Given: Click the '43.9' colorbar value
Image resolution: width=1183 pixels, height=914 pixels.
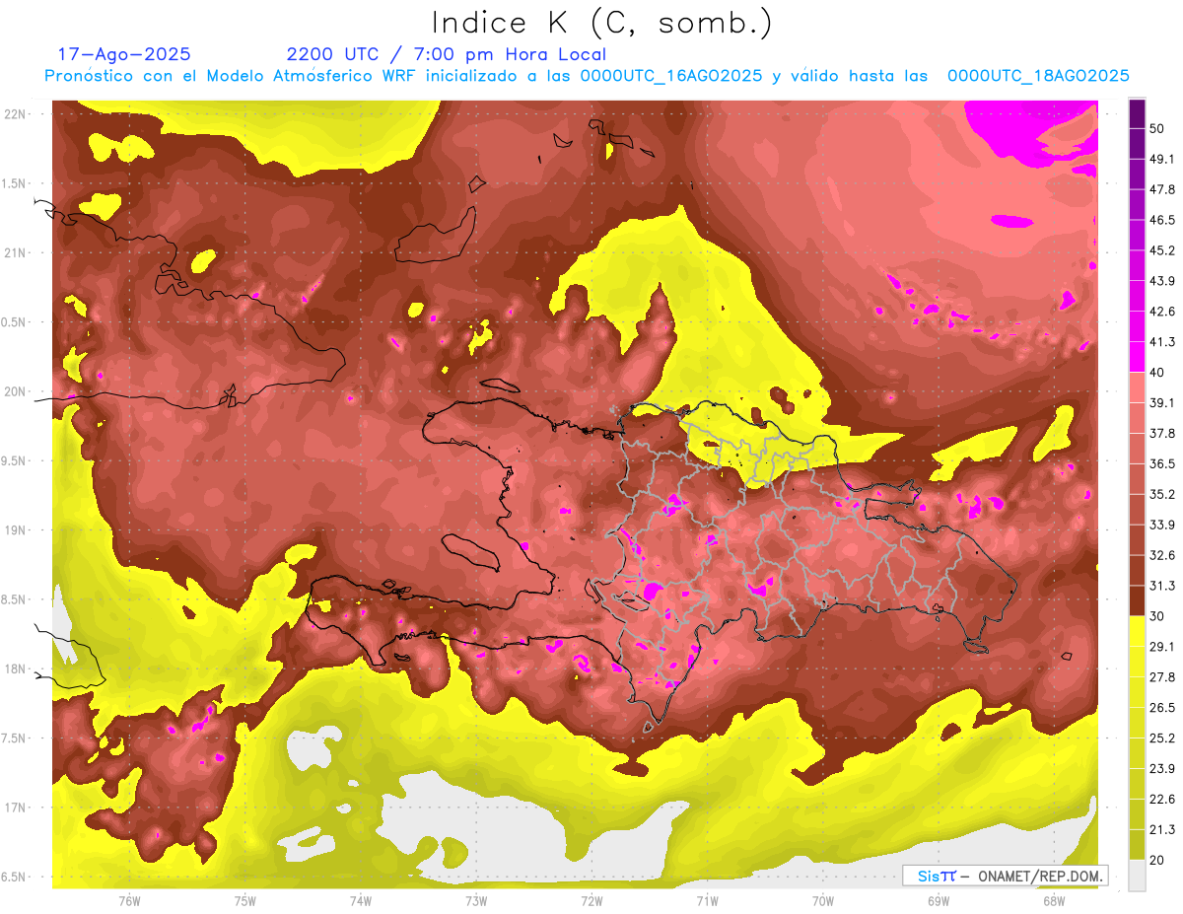Looking at the screenshot, I should [1163, 281].
